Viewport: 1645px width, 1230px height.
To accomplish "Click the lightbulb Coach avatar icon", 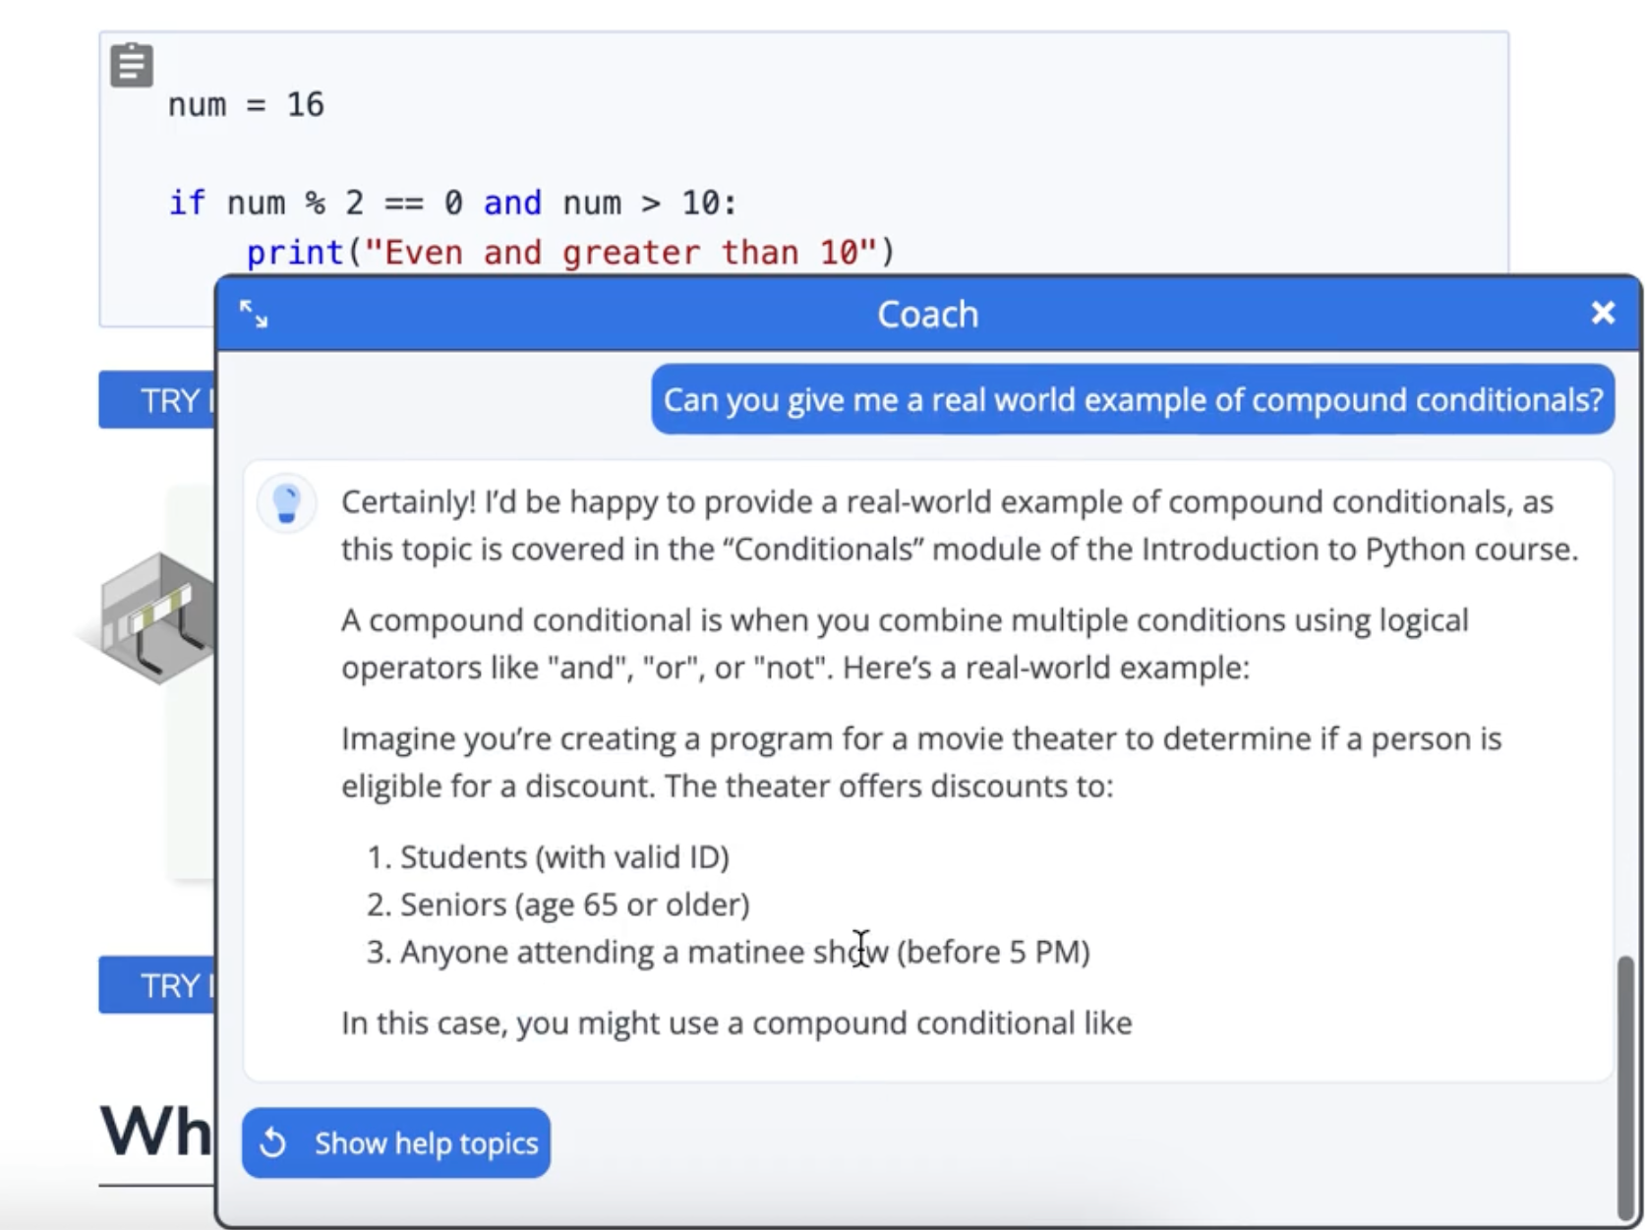I will 286,502.
